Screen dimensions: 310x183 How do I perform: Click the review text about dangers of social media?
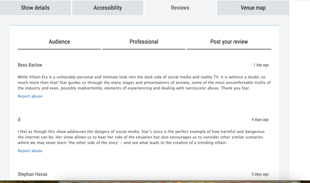click(x=141, y=137)
